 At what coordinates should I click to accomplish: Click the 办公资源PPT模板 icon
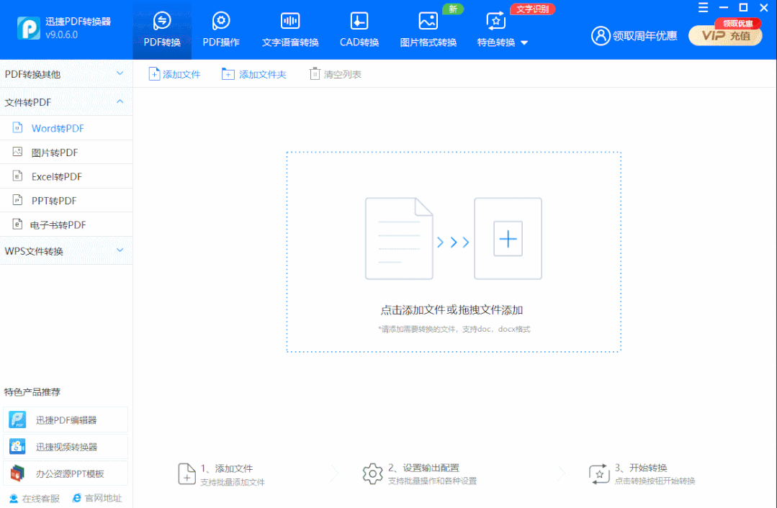[17, 473]
